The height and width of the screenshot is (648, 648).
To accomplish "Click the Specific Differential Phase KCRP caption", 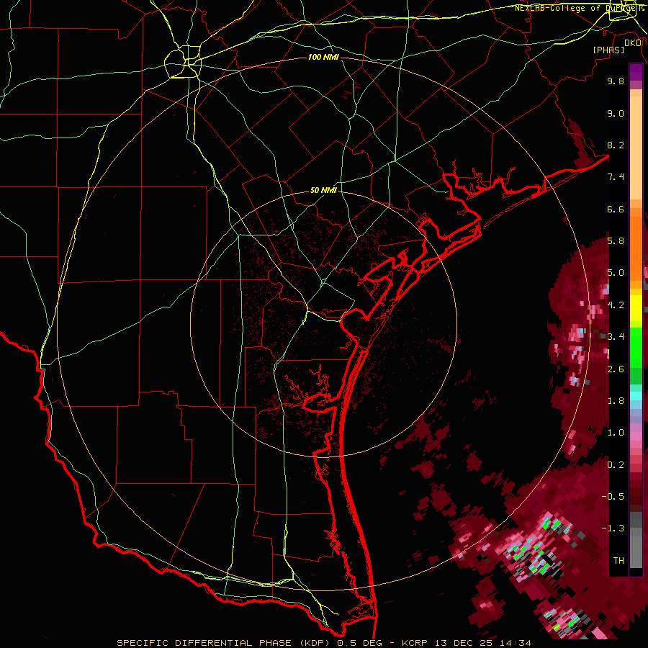I will [x=323, y=643].
